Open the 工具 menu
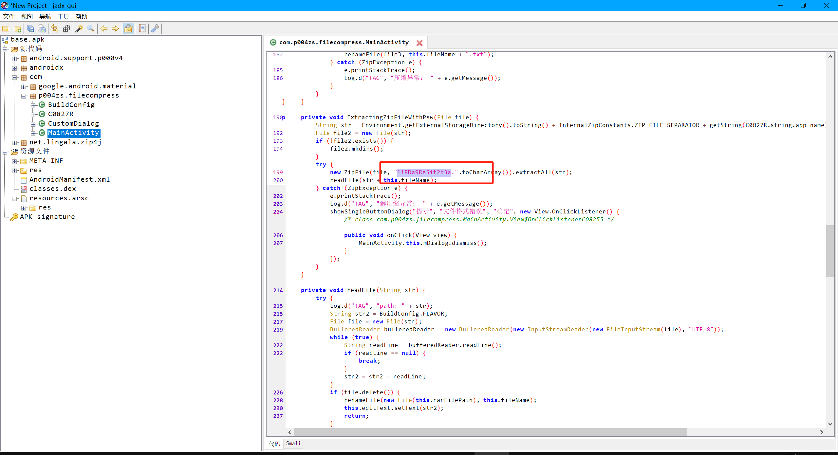This screenshot has width=838, height=455. tap(63, 17)
